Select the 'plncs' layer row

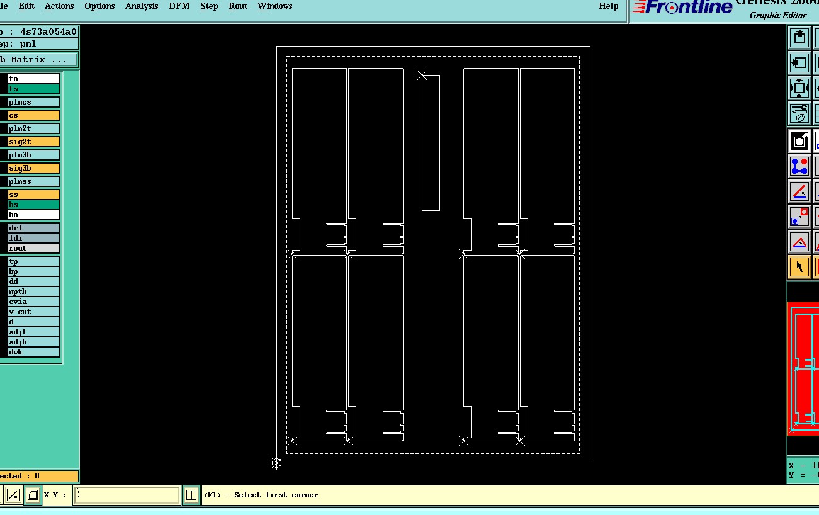(x=34, y=102)
